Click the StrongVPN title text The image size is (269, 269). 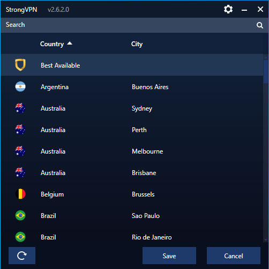click(21, 10)
